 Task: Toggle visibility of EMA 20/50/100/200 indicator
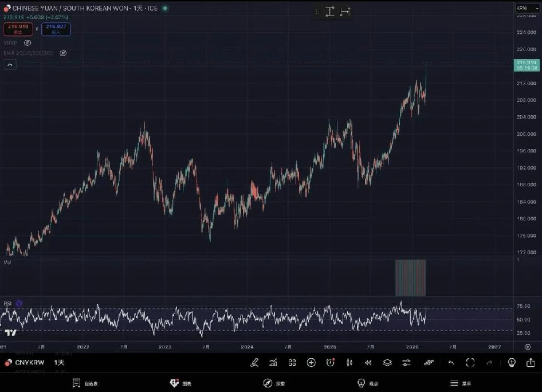tap(63, 53)
